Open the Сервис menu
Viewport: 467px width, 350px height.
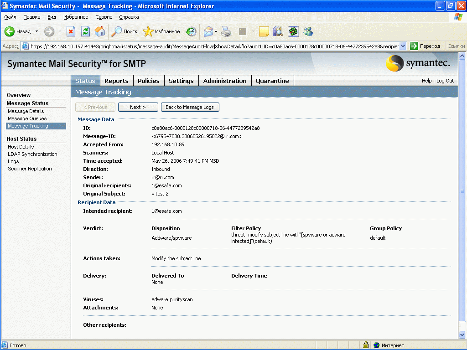[x=104, y=17]
